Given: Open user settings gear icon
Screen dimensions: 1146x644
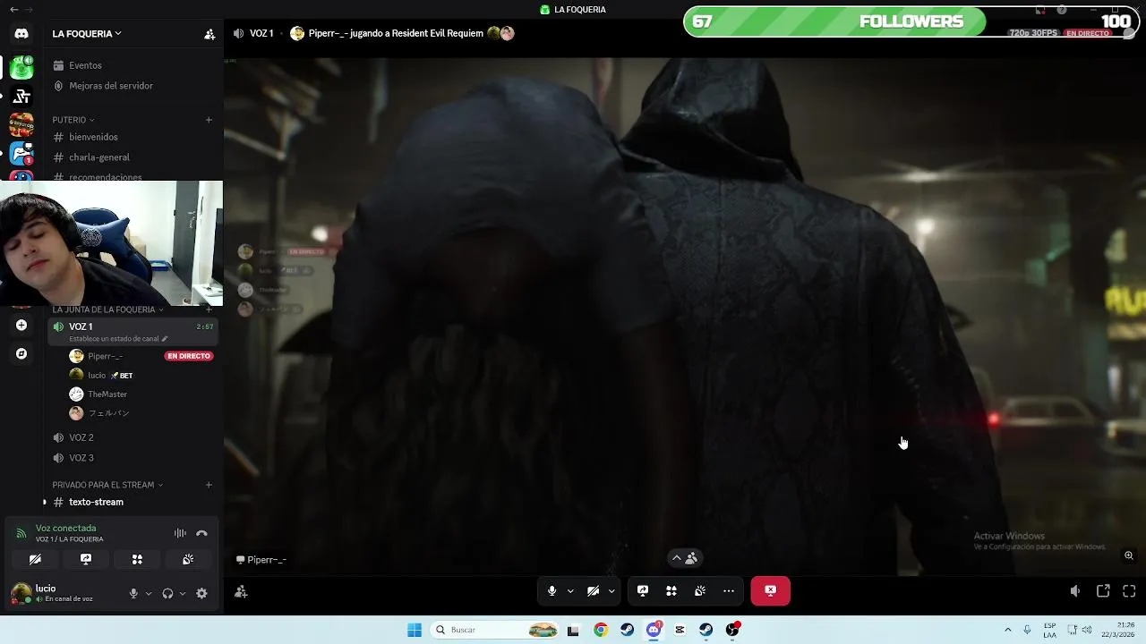Looking at the screenshot, I should pos(201,593).
